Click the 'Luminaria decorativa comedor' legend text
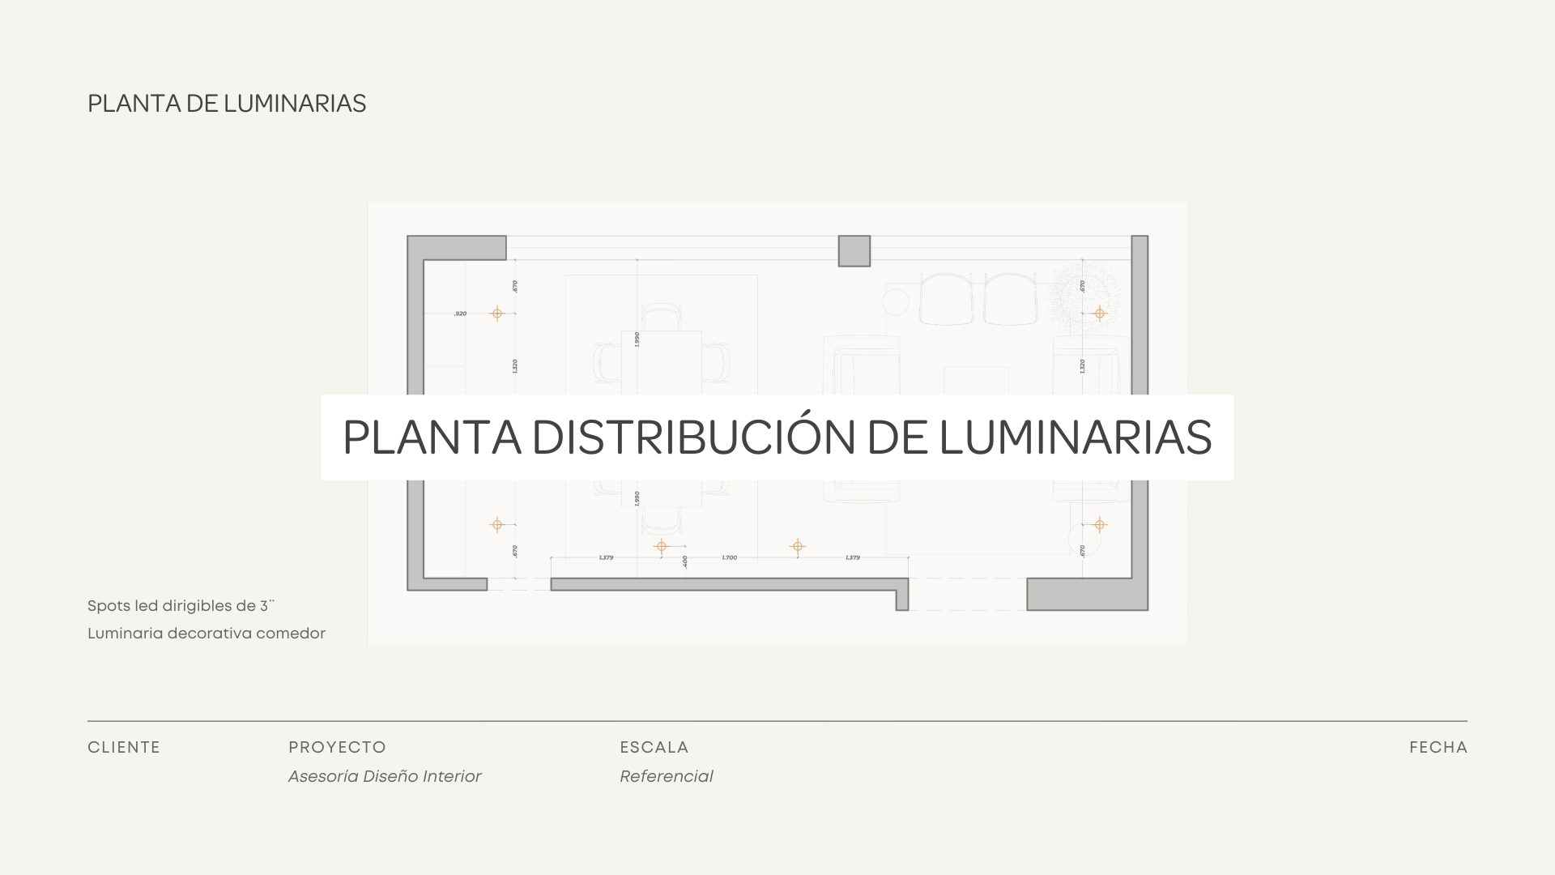The image size is (1555, 875). (x=207, y=634)
